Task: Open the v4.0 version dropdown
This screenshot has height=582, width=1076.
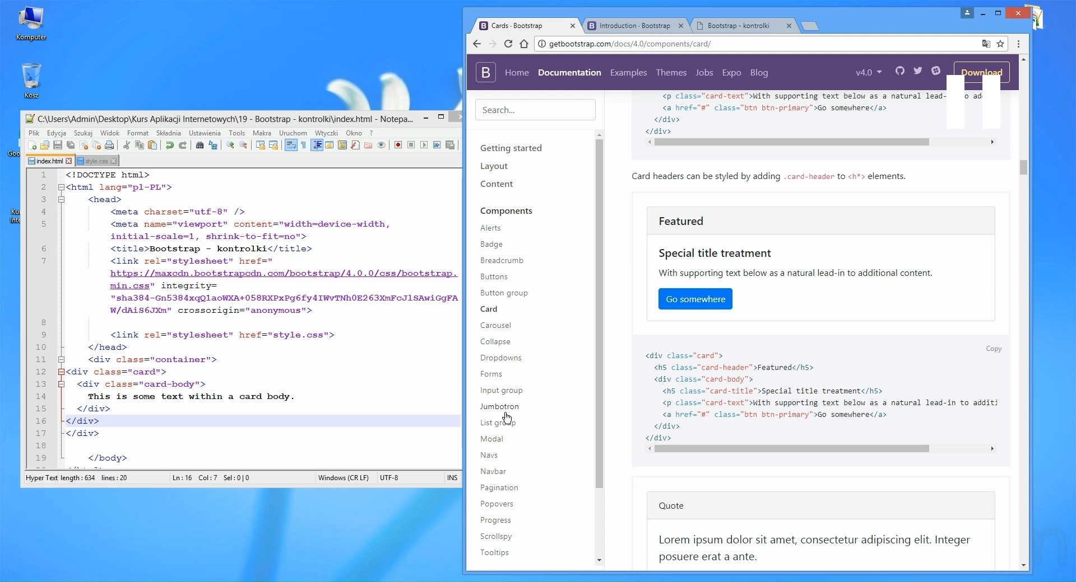Action: click(868, 73)
